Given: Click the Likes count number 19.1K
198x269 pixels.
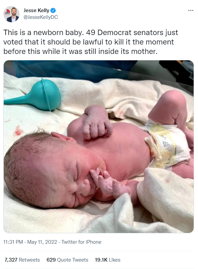Looking at the screenshot, I should (x=101, y=260).
